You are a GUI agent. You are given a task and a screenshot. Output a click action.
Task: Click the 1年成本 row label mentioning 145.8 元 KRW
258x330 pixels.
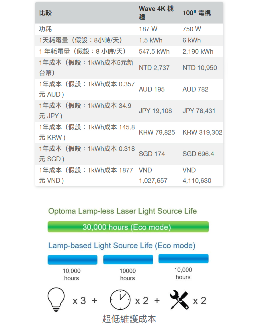point(87,132)
